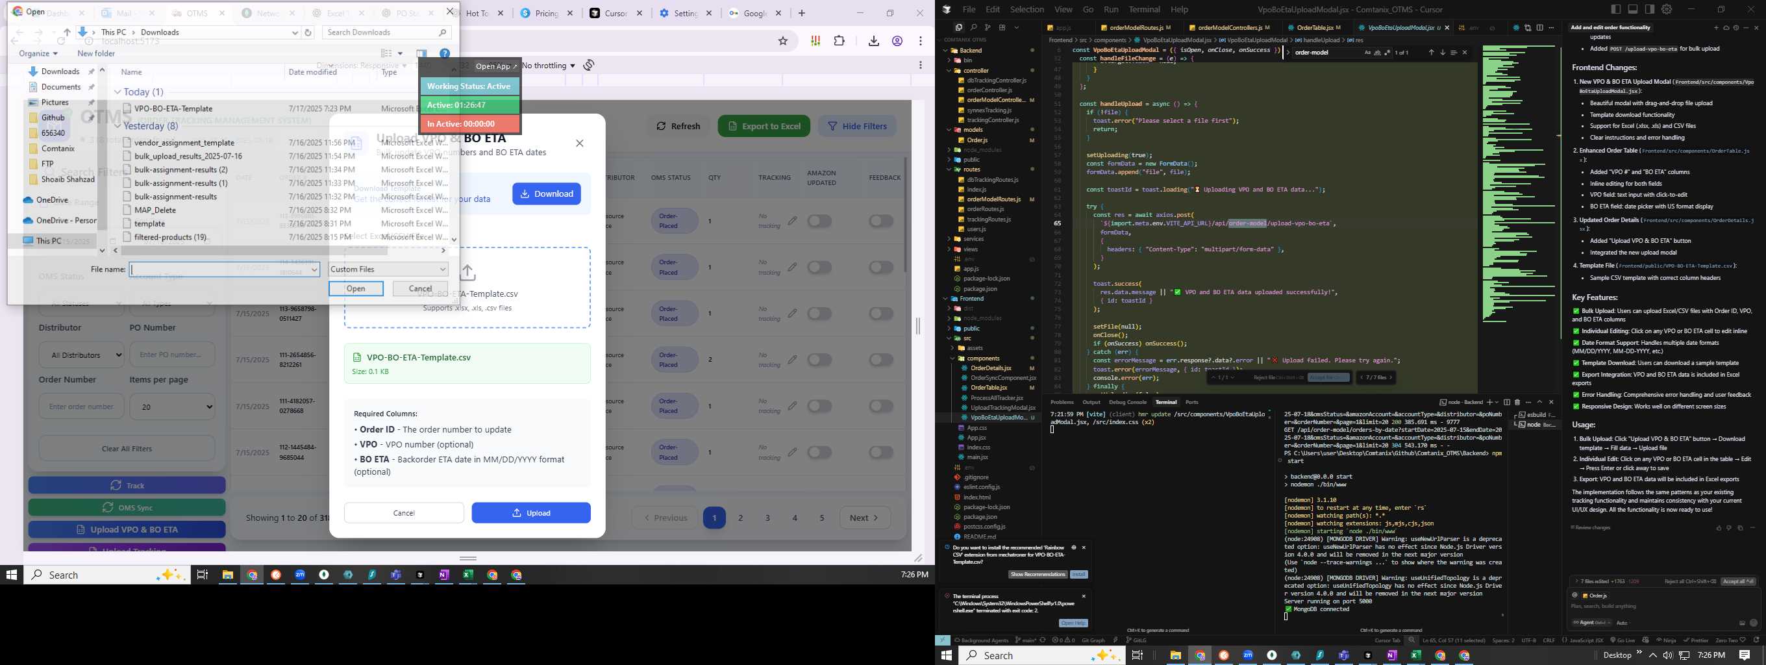1766x665 pixels.
Task: Toggle Amazon Updated for order 111-2654856-8212261
Action: [x=819, y=360]
